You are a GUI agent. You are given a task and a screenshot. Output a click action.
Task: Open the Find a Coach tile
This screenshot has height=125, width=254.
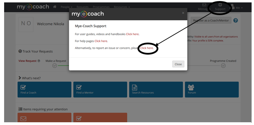click(x=44, y=90)
